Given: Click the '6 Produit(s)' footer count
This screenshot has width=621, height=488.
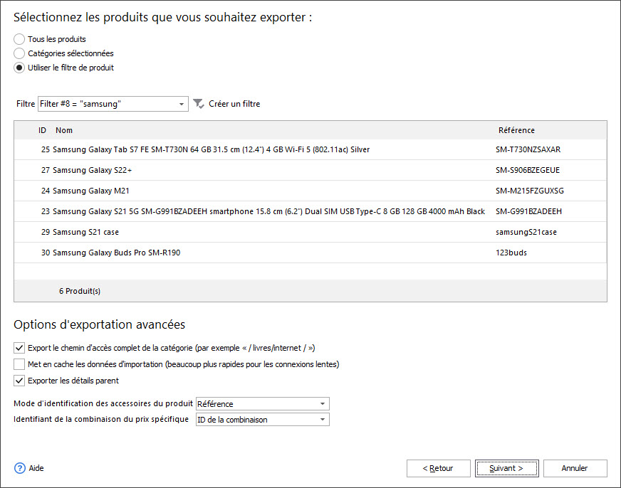Looking at the screenshot, I should click(80, 291).
